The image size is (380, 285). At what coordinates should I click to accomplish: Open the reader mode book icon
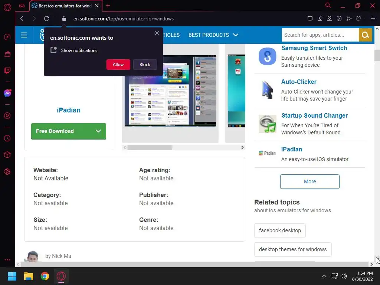click(x=310, y=19)
